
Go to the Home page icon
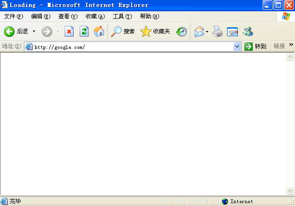pos(99,32)
